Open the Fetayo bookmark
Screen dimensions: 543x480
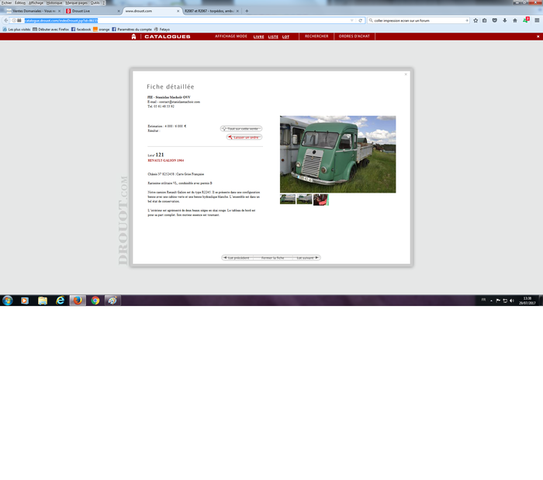point(161,30)
